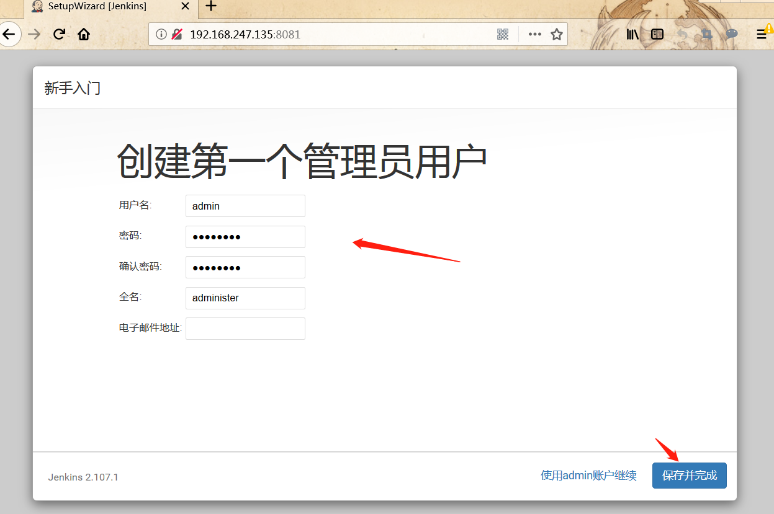Open the Firefox library icon
This screenshot has height=514, width=774.
pos(632,34)
